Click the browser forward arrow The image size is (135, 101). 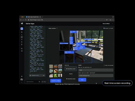23,20
